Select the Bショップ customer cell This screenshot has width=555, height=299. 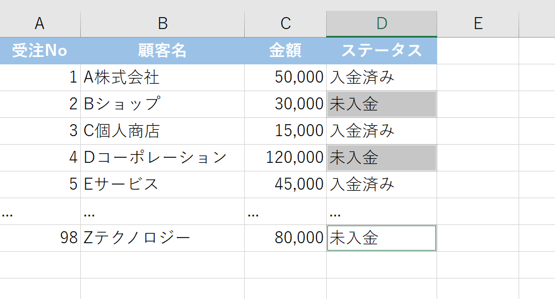163,104
